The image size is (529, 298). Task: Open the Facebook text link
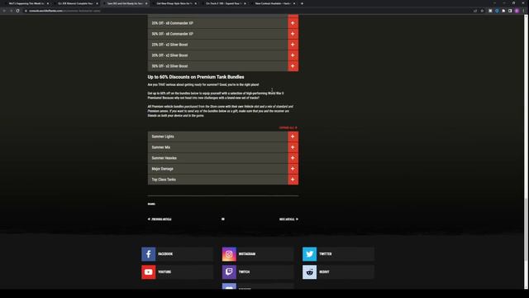click(x=165, y=254)
